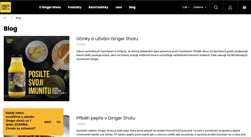Open the Jaro menu item
251x137 pixels.
[x=119, y=7]
